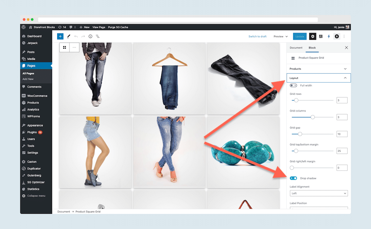371x229 pixels.
Task: Select the pencil Tools icon
Action: [x=69, y=36]
